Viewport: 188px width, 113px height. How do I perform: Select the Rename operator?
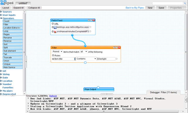click(13, 38)
